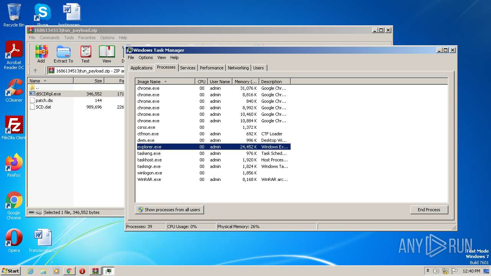Sort WinRAR files by Size column

click(x=89, y=81)
